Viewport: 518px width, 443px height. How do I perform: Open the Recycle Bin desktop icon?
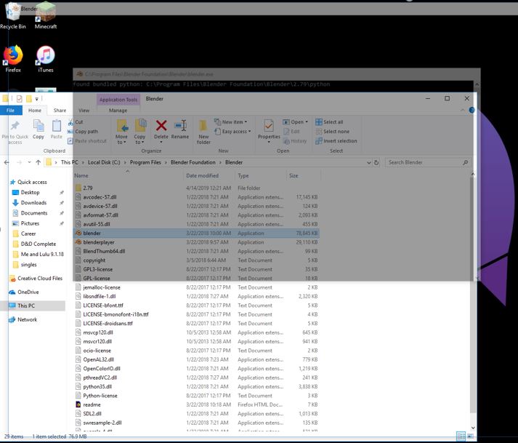(x=12, y=16)
